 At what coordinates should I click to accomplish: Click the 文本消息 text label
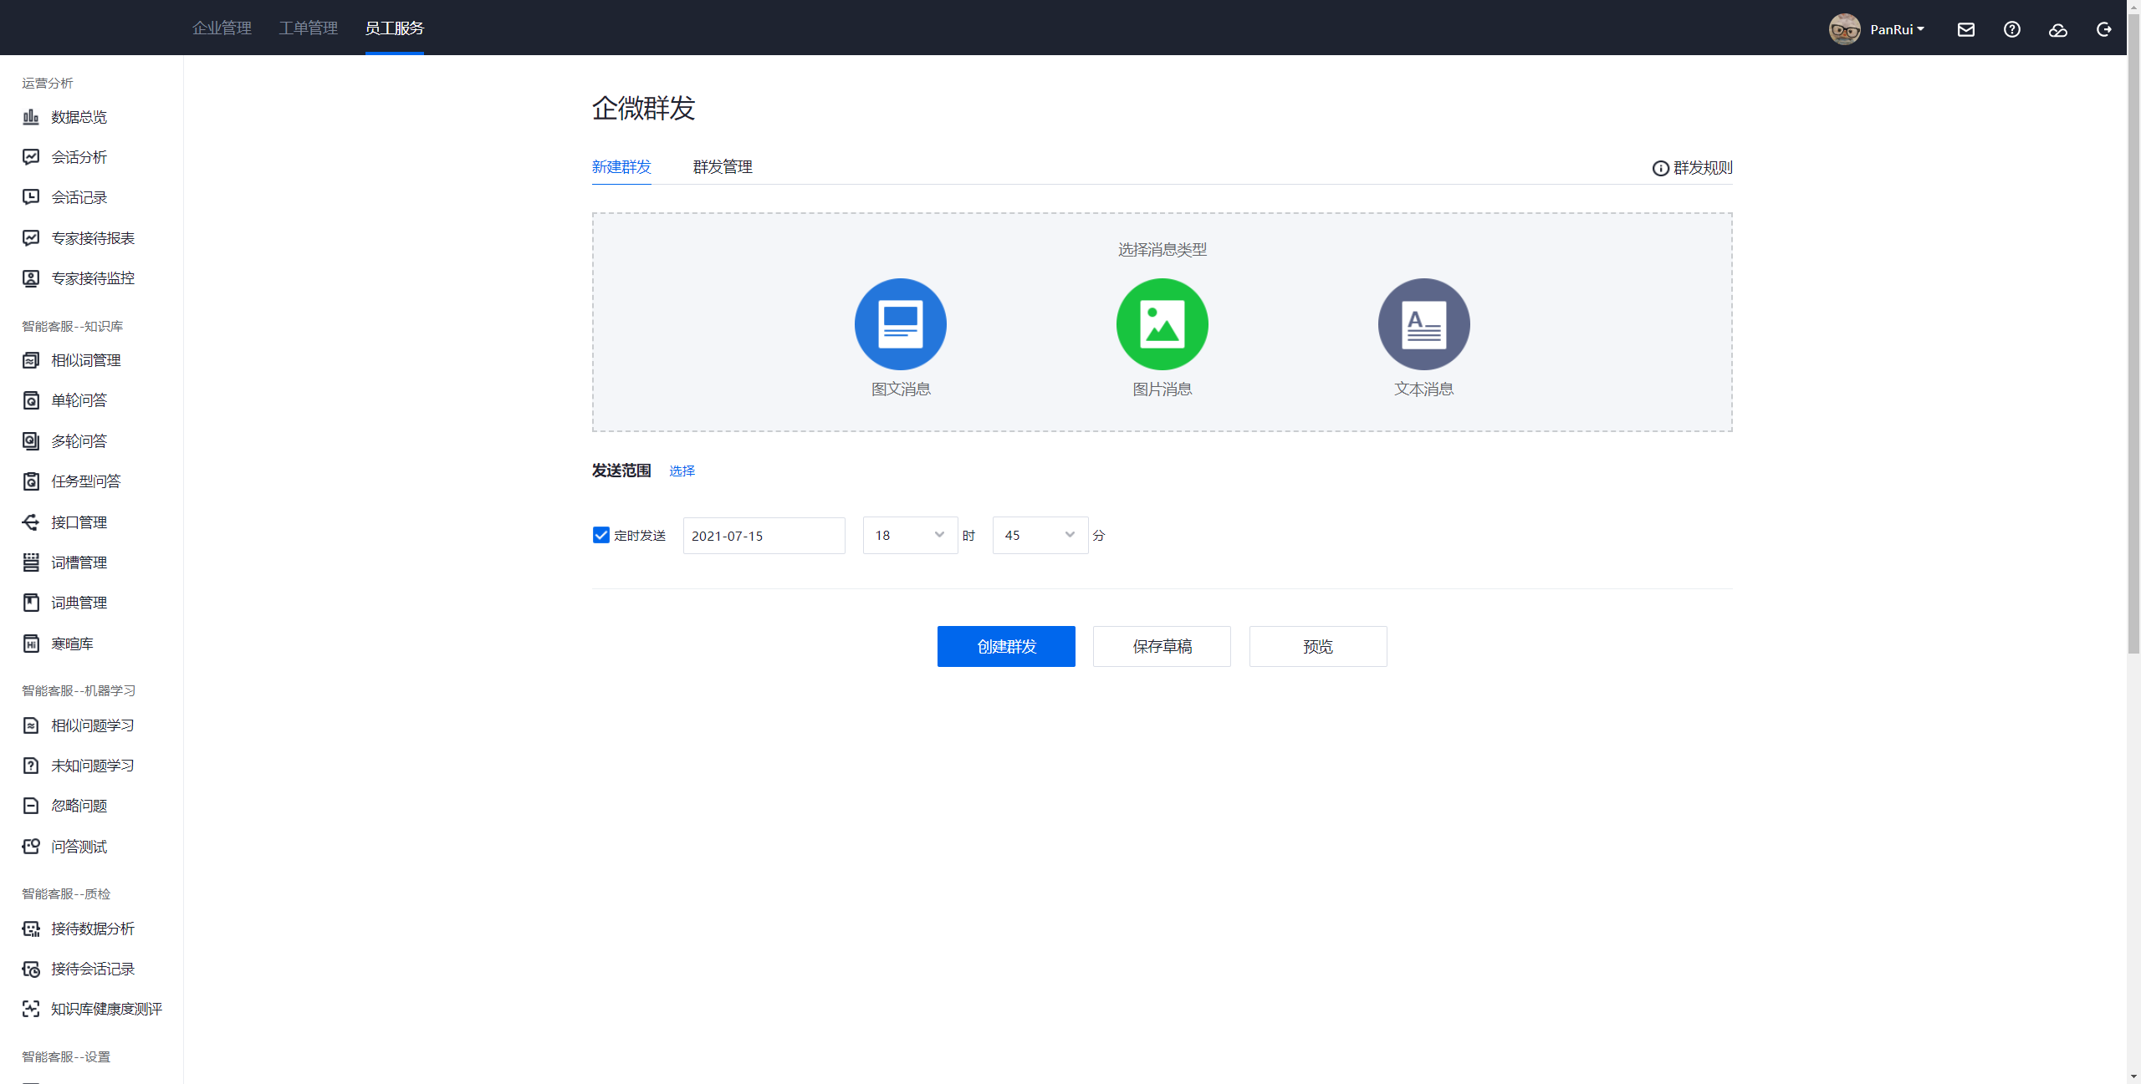click(x=1424, y=389)
